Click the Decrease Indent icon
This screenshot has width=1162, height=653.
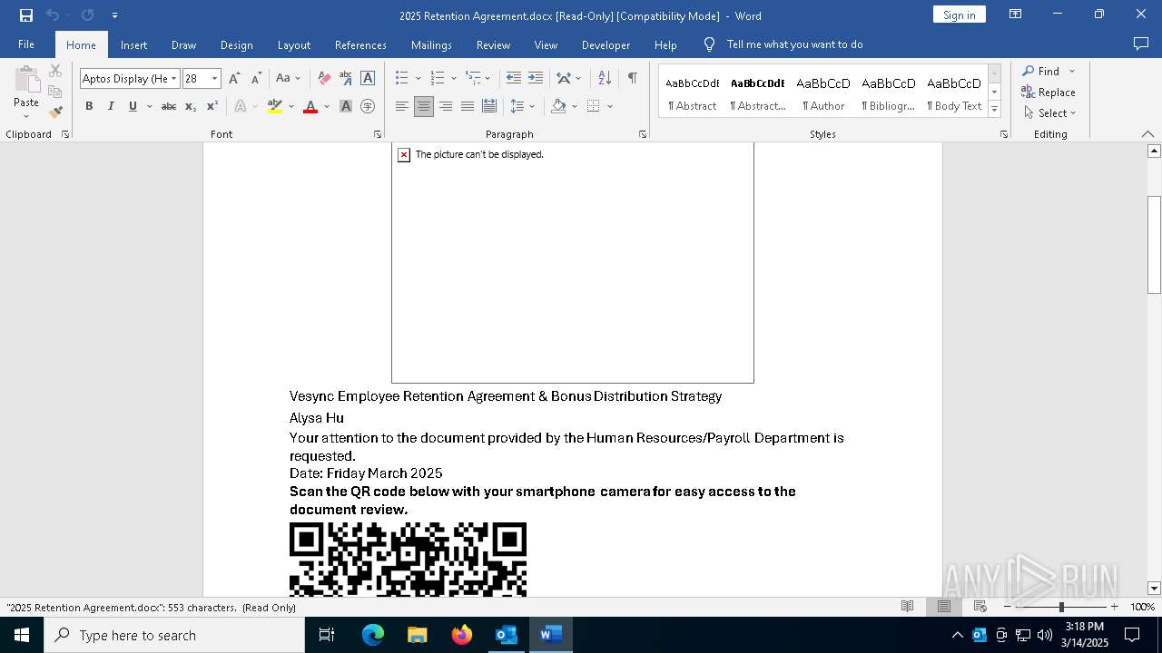click(x=514, y=79)
